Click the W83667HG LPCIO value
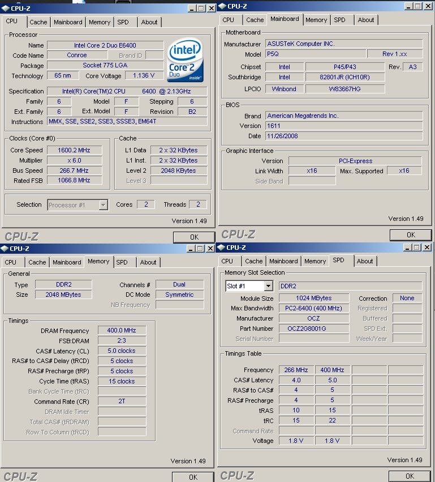The height and width of the screenshot is (482, 435). [344, 89]
